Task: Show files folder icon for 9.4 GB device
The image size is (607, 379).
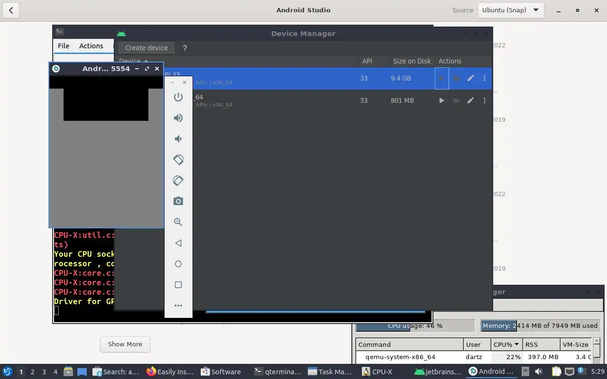Action: [456, 78]
